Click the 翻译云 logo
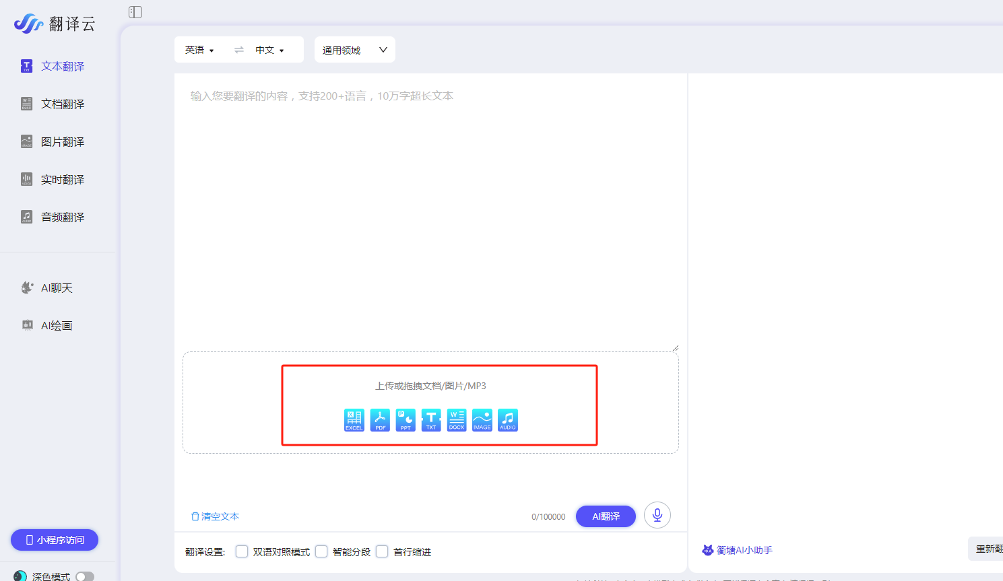 point(55,24)
